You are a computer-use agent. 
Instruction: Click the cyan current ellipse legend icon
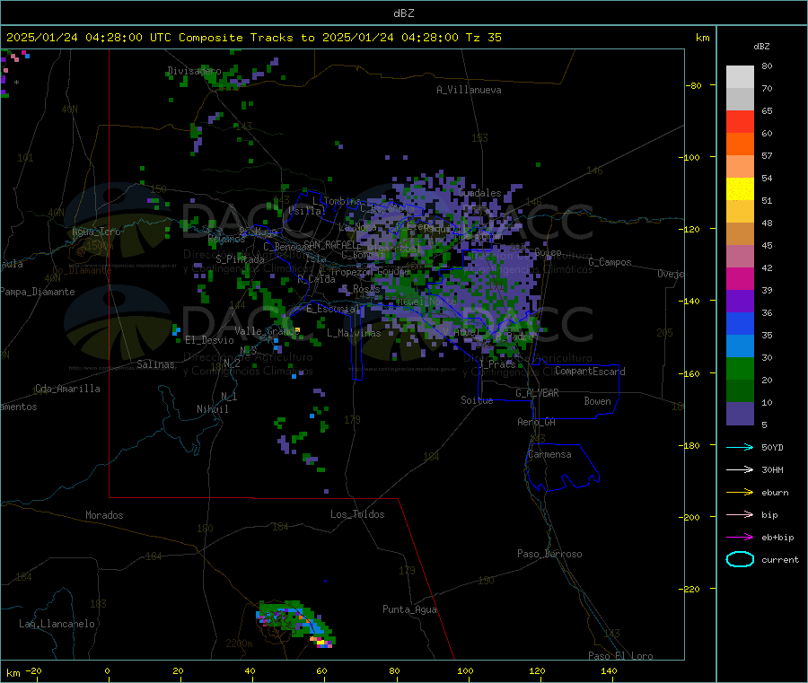click(x=740, y=559)
